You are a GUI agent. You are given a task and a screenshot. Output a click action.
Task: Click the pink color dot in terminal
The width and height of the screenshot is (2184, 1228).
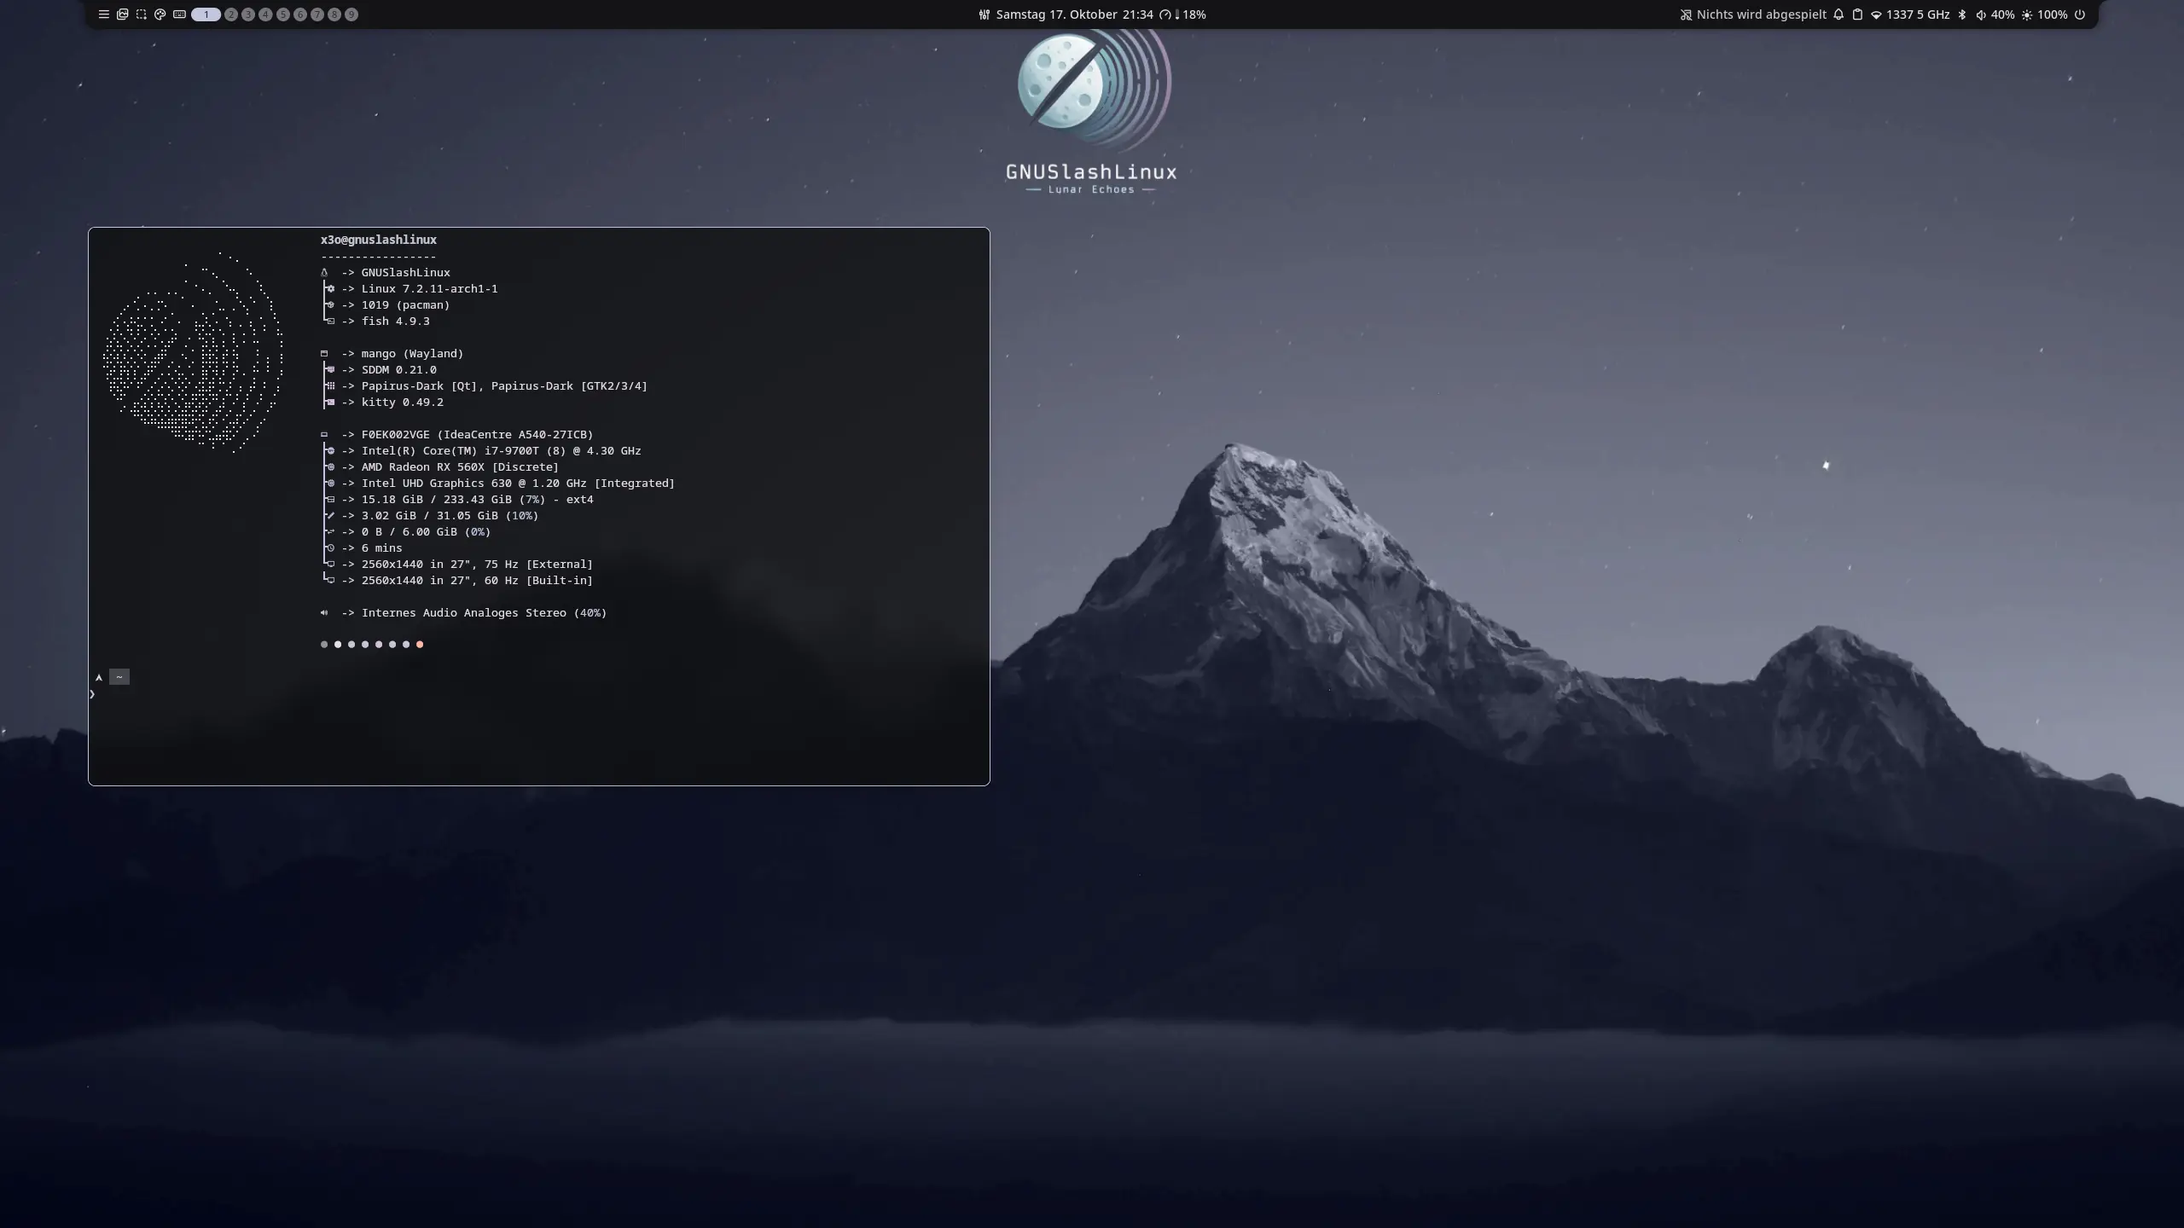point(420,645)
